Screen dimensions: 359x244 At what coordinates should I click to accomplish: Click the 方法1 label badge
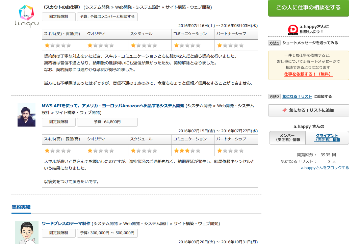[274, 43]
